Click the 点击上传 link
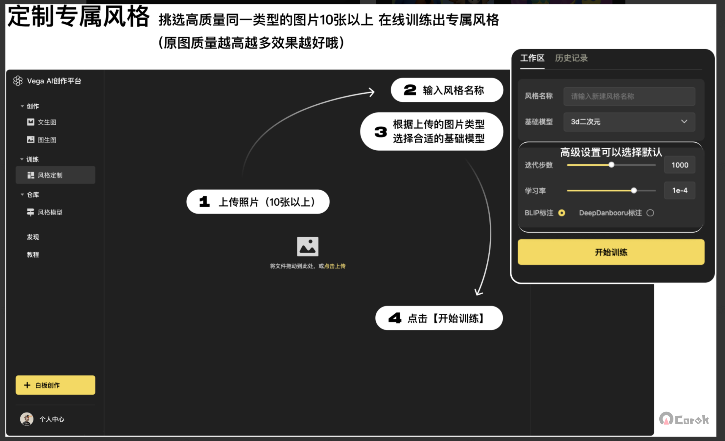 pyautogui.click(x=335, y=266)
